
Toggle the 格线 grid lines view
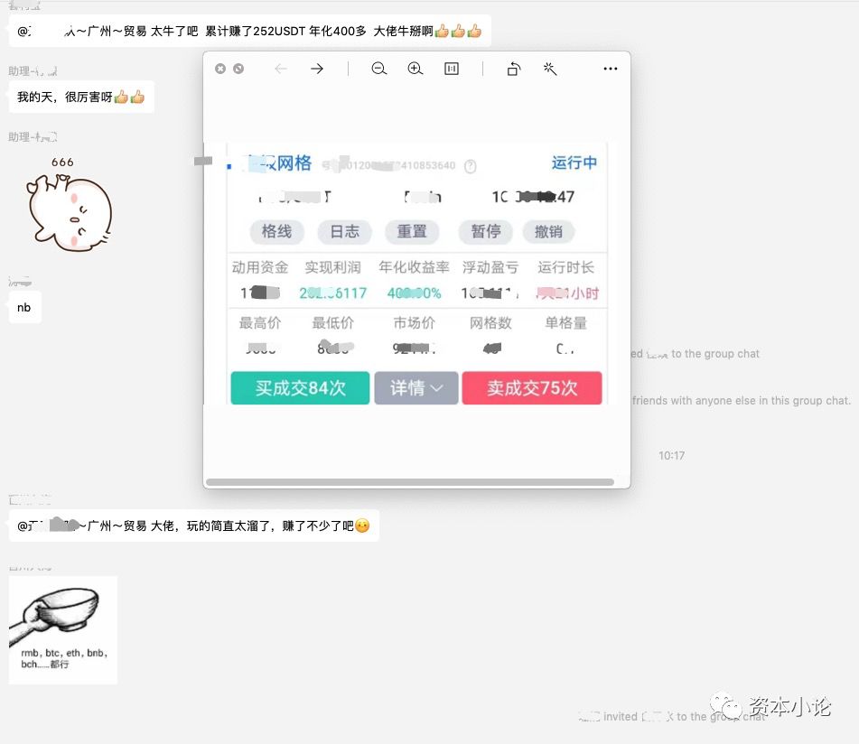[276, 232]
